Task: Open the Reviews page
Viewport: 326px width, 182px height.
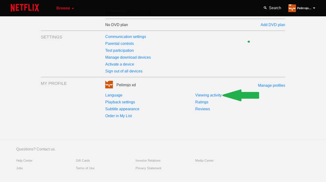Action: [x=203, y=109]
